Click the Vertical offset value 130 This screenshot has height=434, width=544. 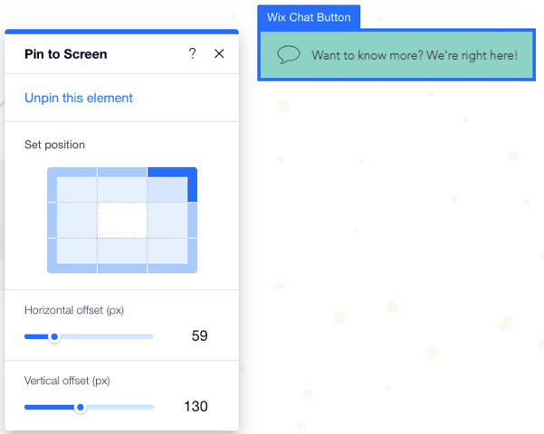tap(196, 407)
